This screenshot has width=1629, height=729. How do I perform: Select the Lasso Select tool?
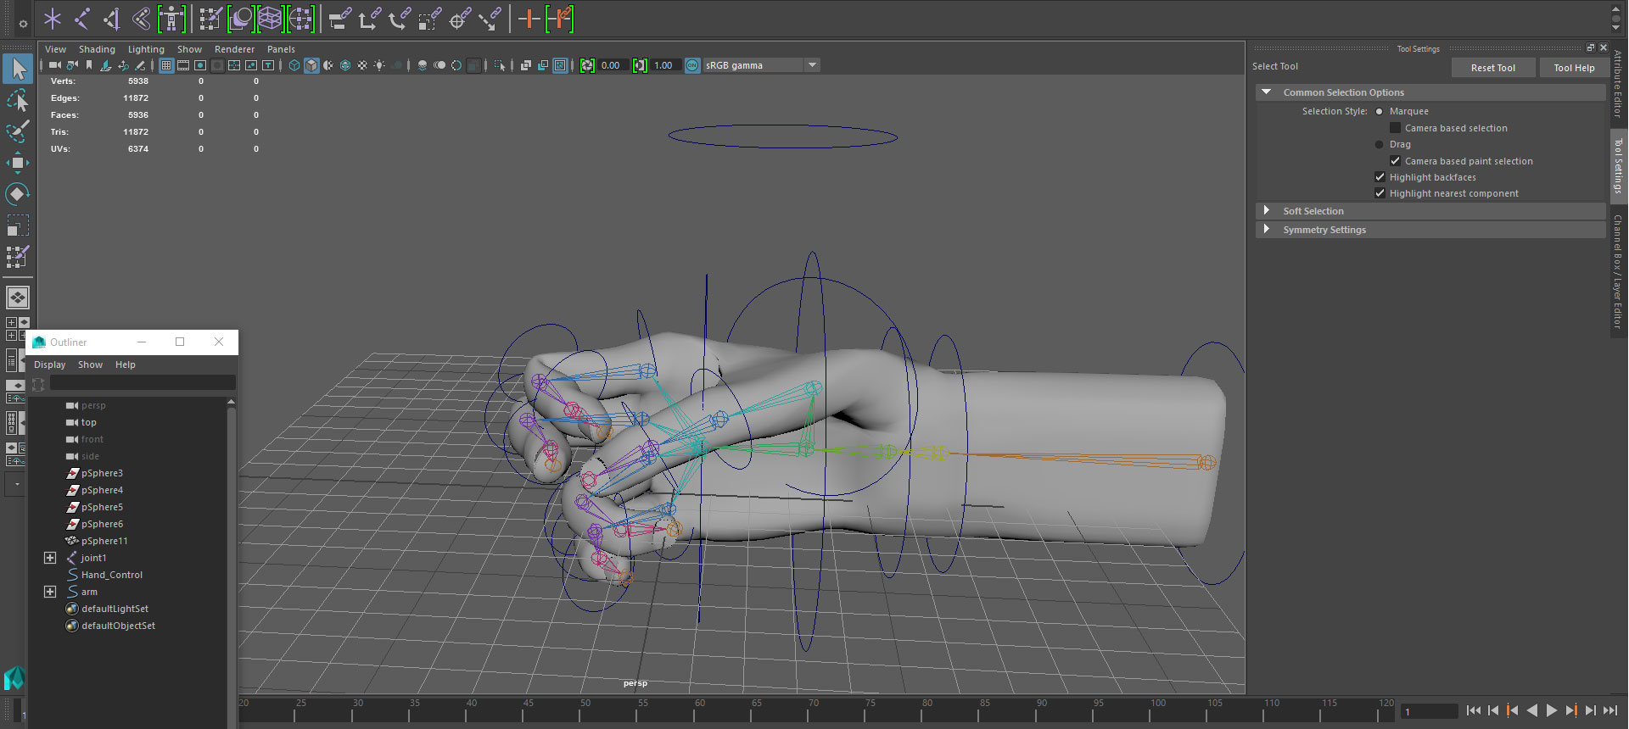[18, 101]
